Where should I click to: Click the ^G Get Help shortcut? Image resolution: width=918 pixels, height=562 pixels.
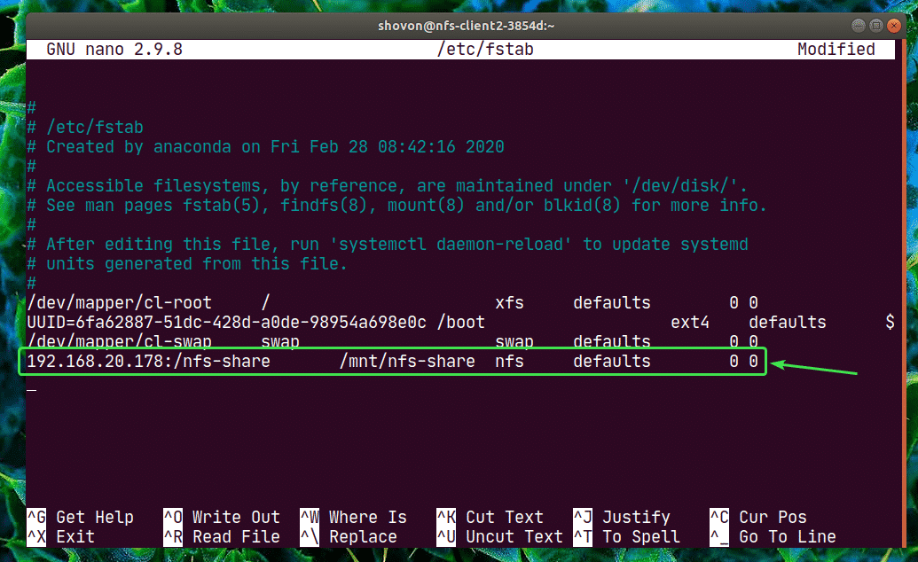(x=81, y=517)
